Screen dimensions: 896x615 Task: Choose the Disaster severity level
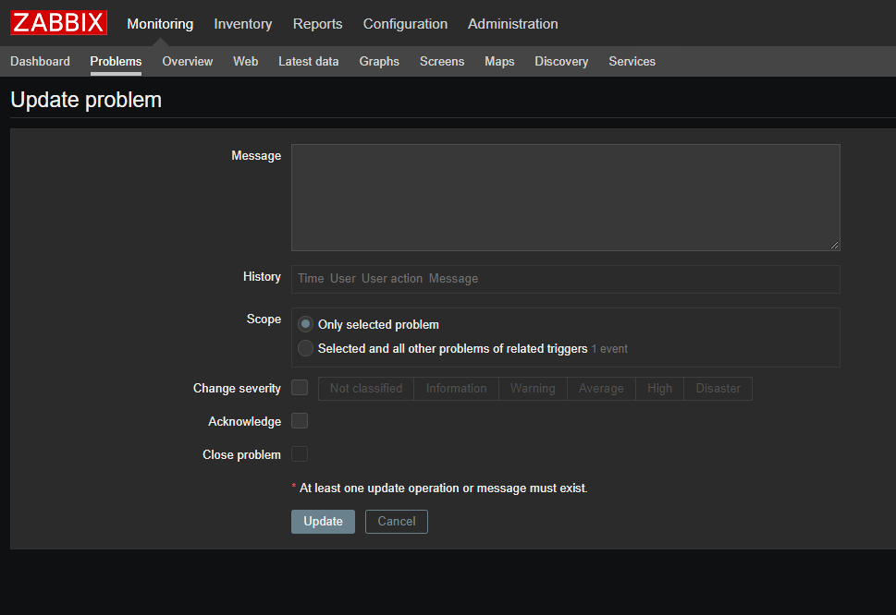(718, 389)
